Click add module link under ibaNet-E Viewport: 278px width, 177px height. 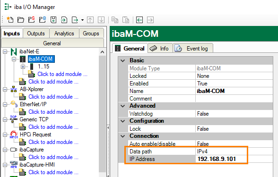coord(53,82)
